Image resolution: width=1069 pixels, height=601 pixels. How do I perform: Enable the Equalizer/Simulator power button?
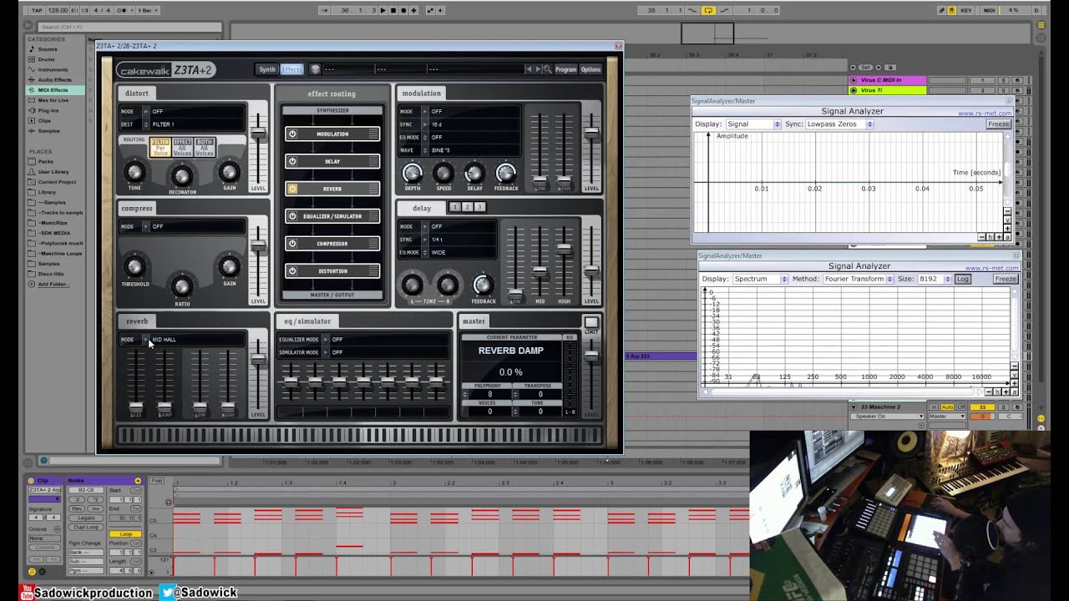click(x=292, y=216)
